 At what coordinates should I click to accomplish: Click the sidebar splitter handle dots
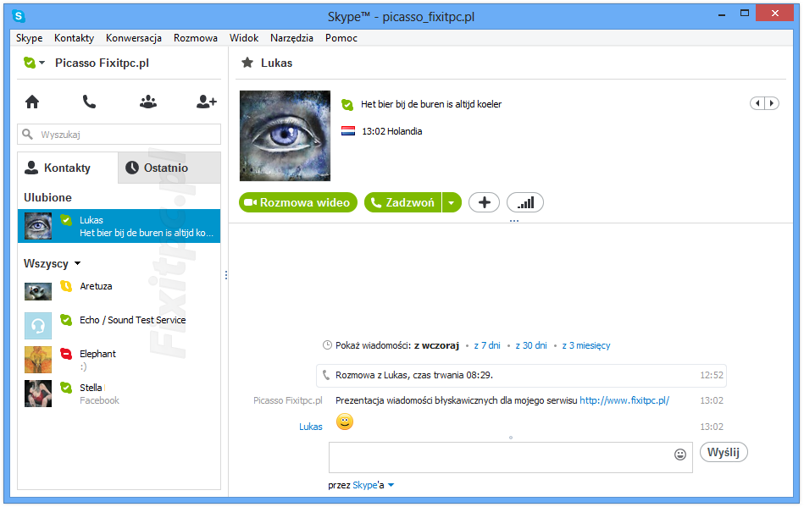pos(225,275)
